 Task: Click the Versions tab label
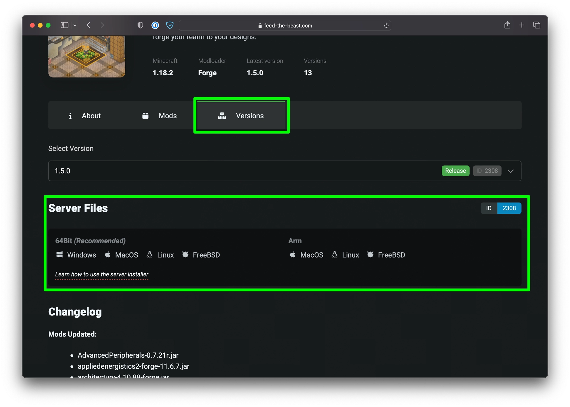[x=250, y=115]
